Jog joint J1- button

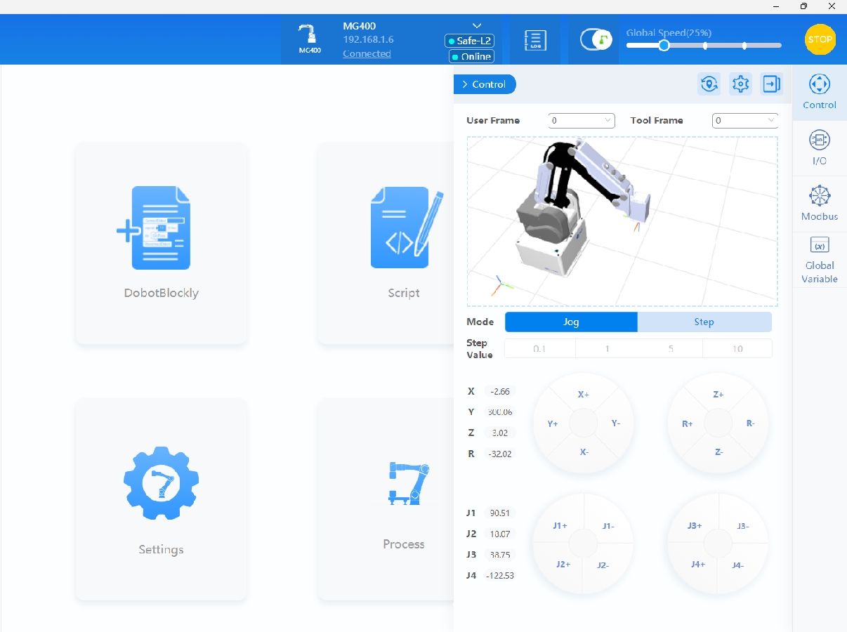608,526
